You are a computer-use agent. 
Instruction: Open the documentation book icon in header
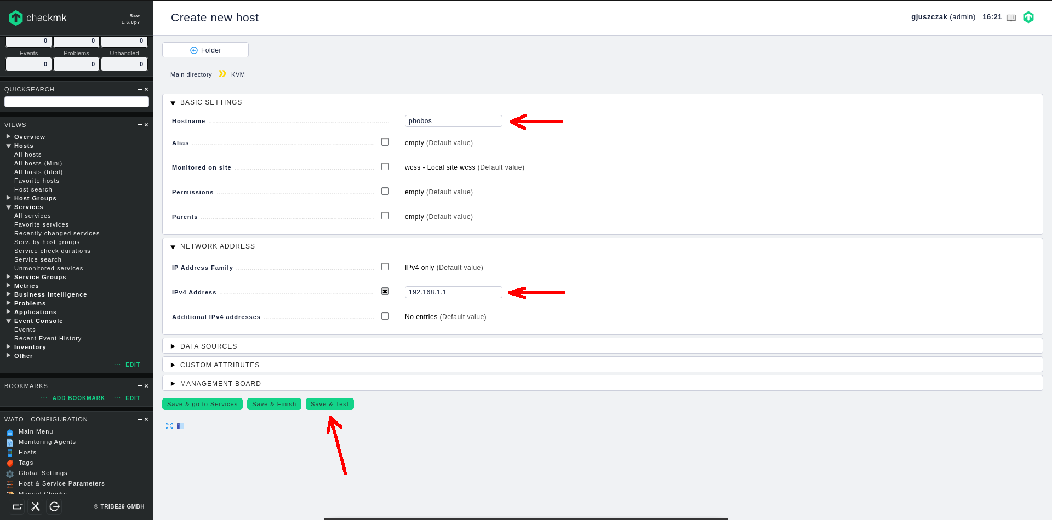(1011, 18)
